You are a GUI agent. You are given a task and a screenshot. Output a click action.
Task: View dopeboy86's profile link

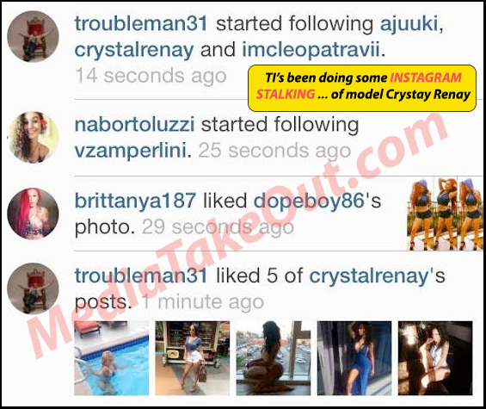[x=309, y=201]
